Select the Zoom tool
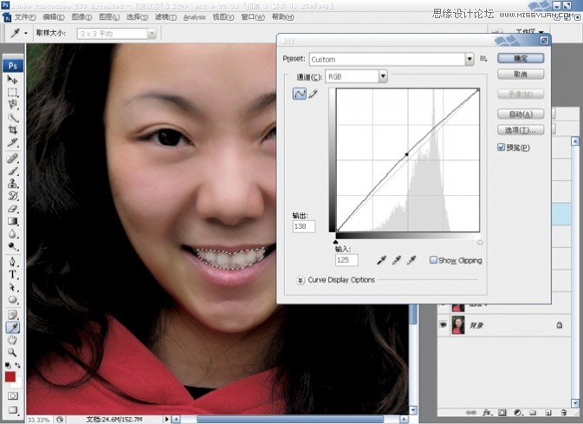Image resolution: width=583 pixels, height=424 pixels. coord(12,352)
